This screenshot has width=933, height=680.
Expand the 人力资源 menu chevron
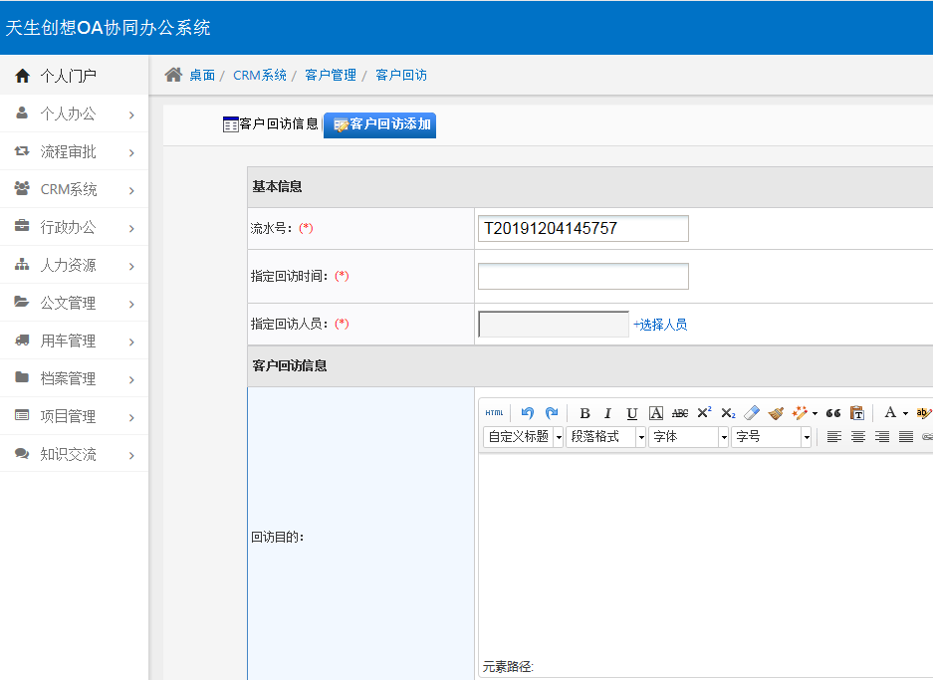pyautogui.click(x=131, y=266)
